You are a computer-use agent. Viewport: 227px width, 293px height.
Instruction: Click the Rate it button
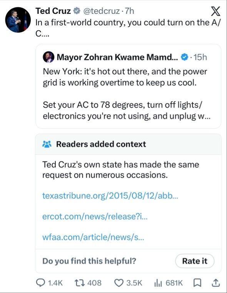pos(195,261)
